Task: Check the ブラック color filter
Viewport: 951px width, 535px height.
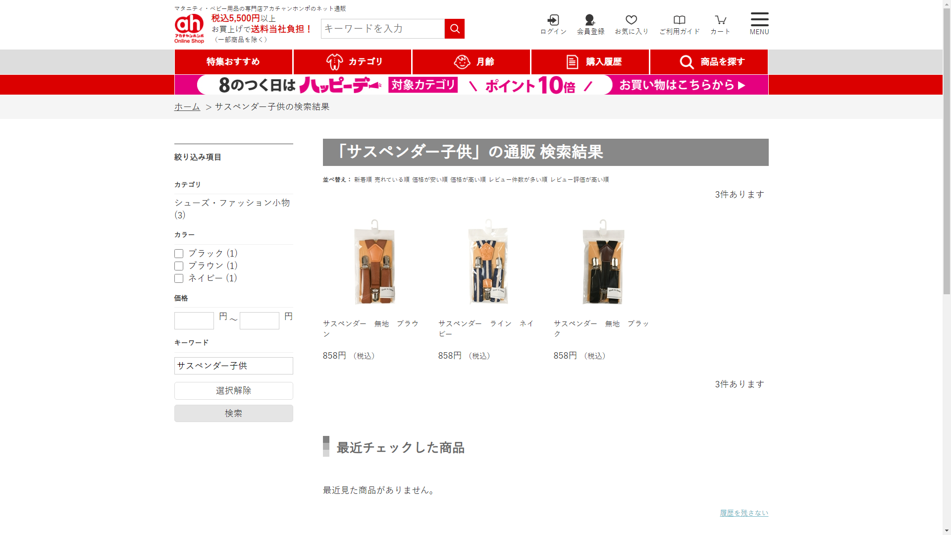Action: click(x=179, y=254)
